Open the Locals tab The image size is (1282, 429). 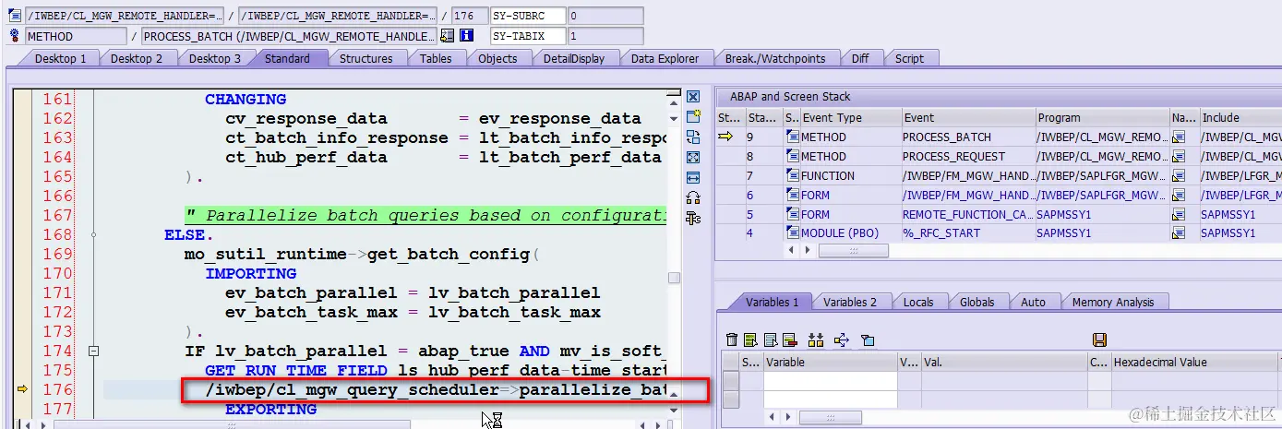click(917, 302)
